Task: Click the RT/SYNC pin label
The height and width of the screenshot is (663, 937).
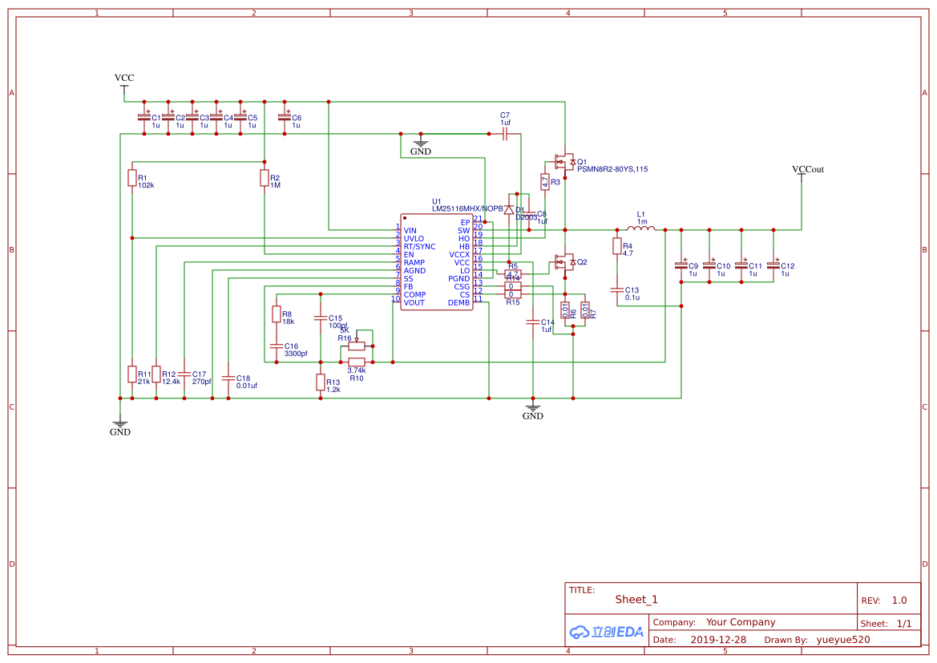Action: tap(419, 246)
